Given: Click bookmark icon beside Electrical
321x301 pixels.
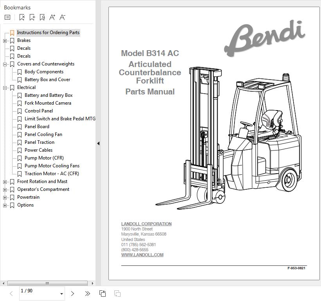Looking at the screenshot, I should click(12, 88).
